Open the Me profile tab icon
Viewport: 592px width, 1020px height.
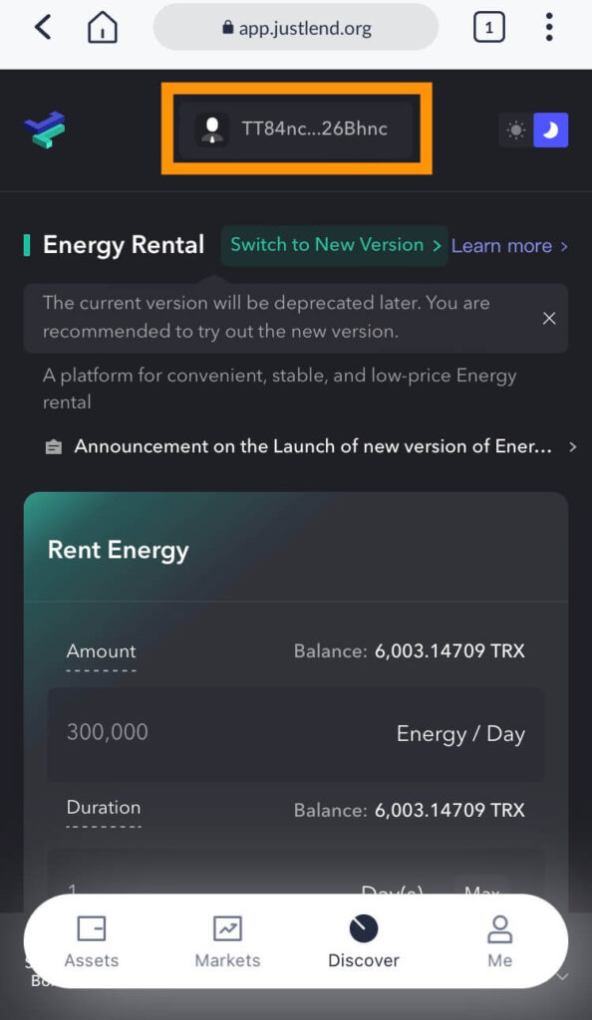pyautogui.click(x=499, y=929)
